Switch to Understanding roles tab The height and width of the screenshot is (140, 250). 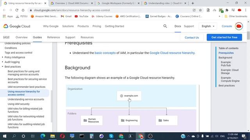165,3
